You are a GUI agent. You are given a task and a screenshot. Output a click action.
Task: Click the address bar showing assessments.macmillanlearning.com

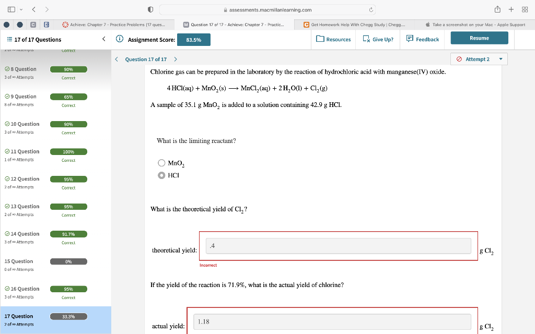click(267, 10)
